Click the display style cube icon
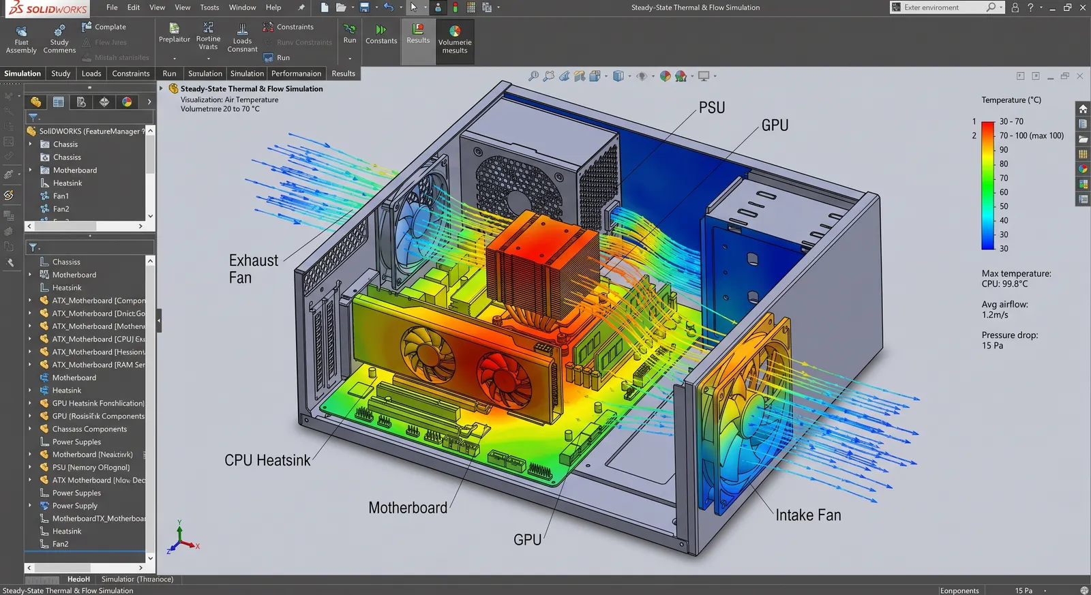Screen dimensions: 1091x595 point(618,76)
